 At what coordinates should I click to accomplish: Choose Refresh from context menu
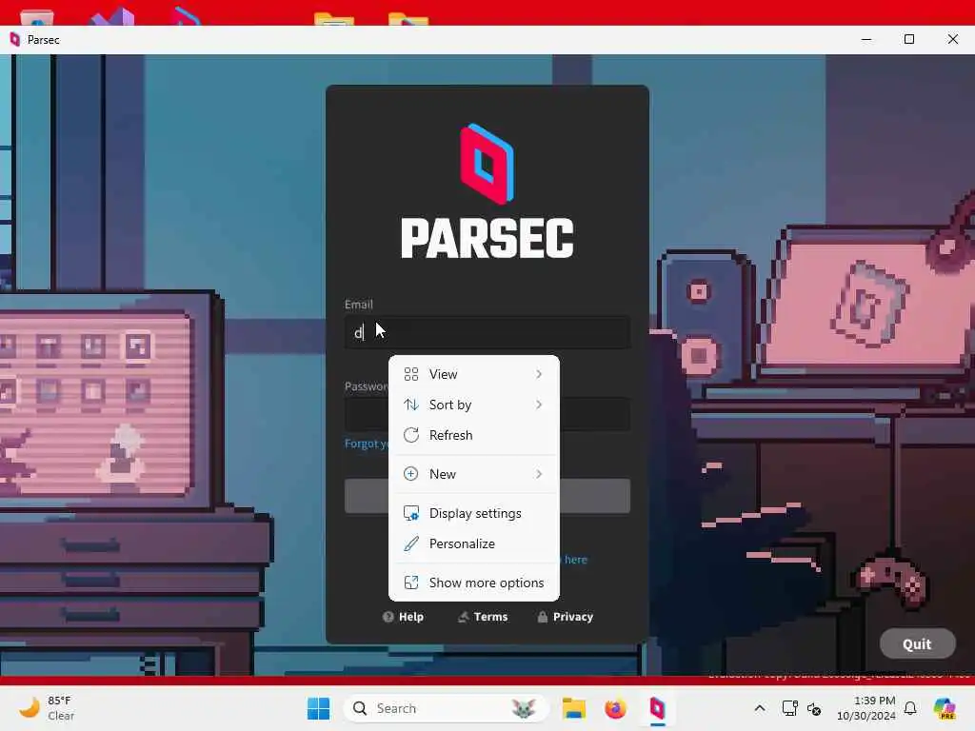pyautogui.click(x=474, y=435)
